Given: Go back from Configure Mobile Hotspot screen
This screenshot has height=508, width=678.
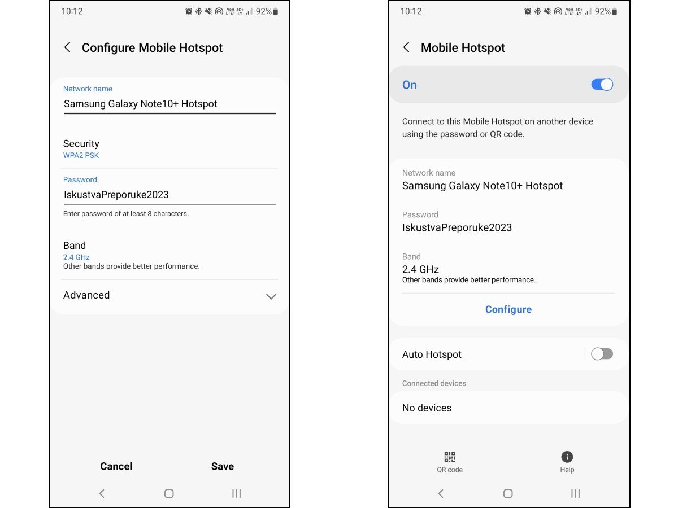Looking at the screenshot, I should point(68,47).
